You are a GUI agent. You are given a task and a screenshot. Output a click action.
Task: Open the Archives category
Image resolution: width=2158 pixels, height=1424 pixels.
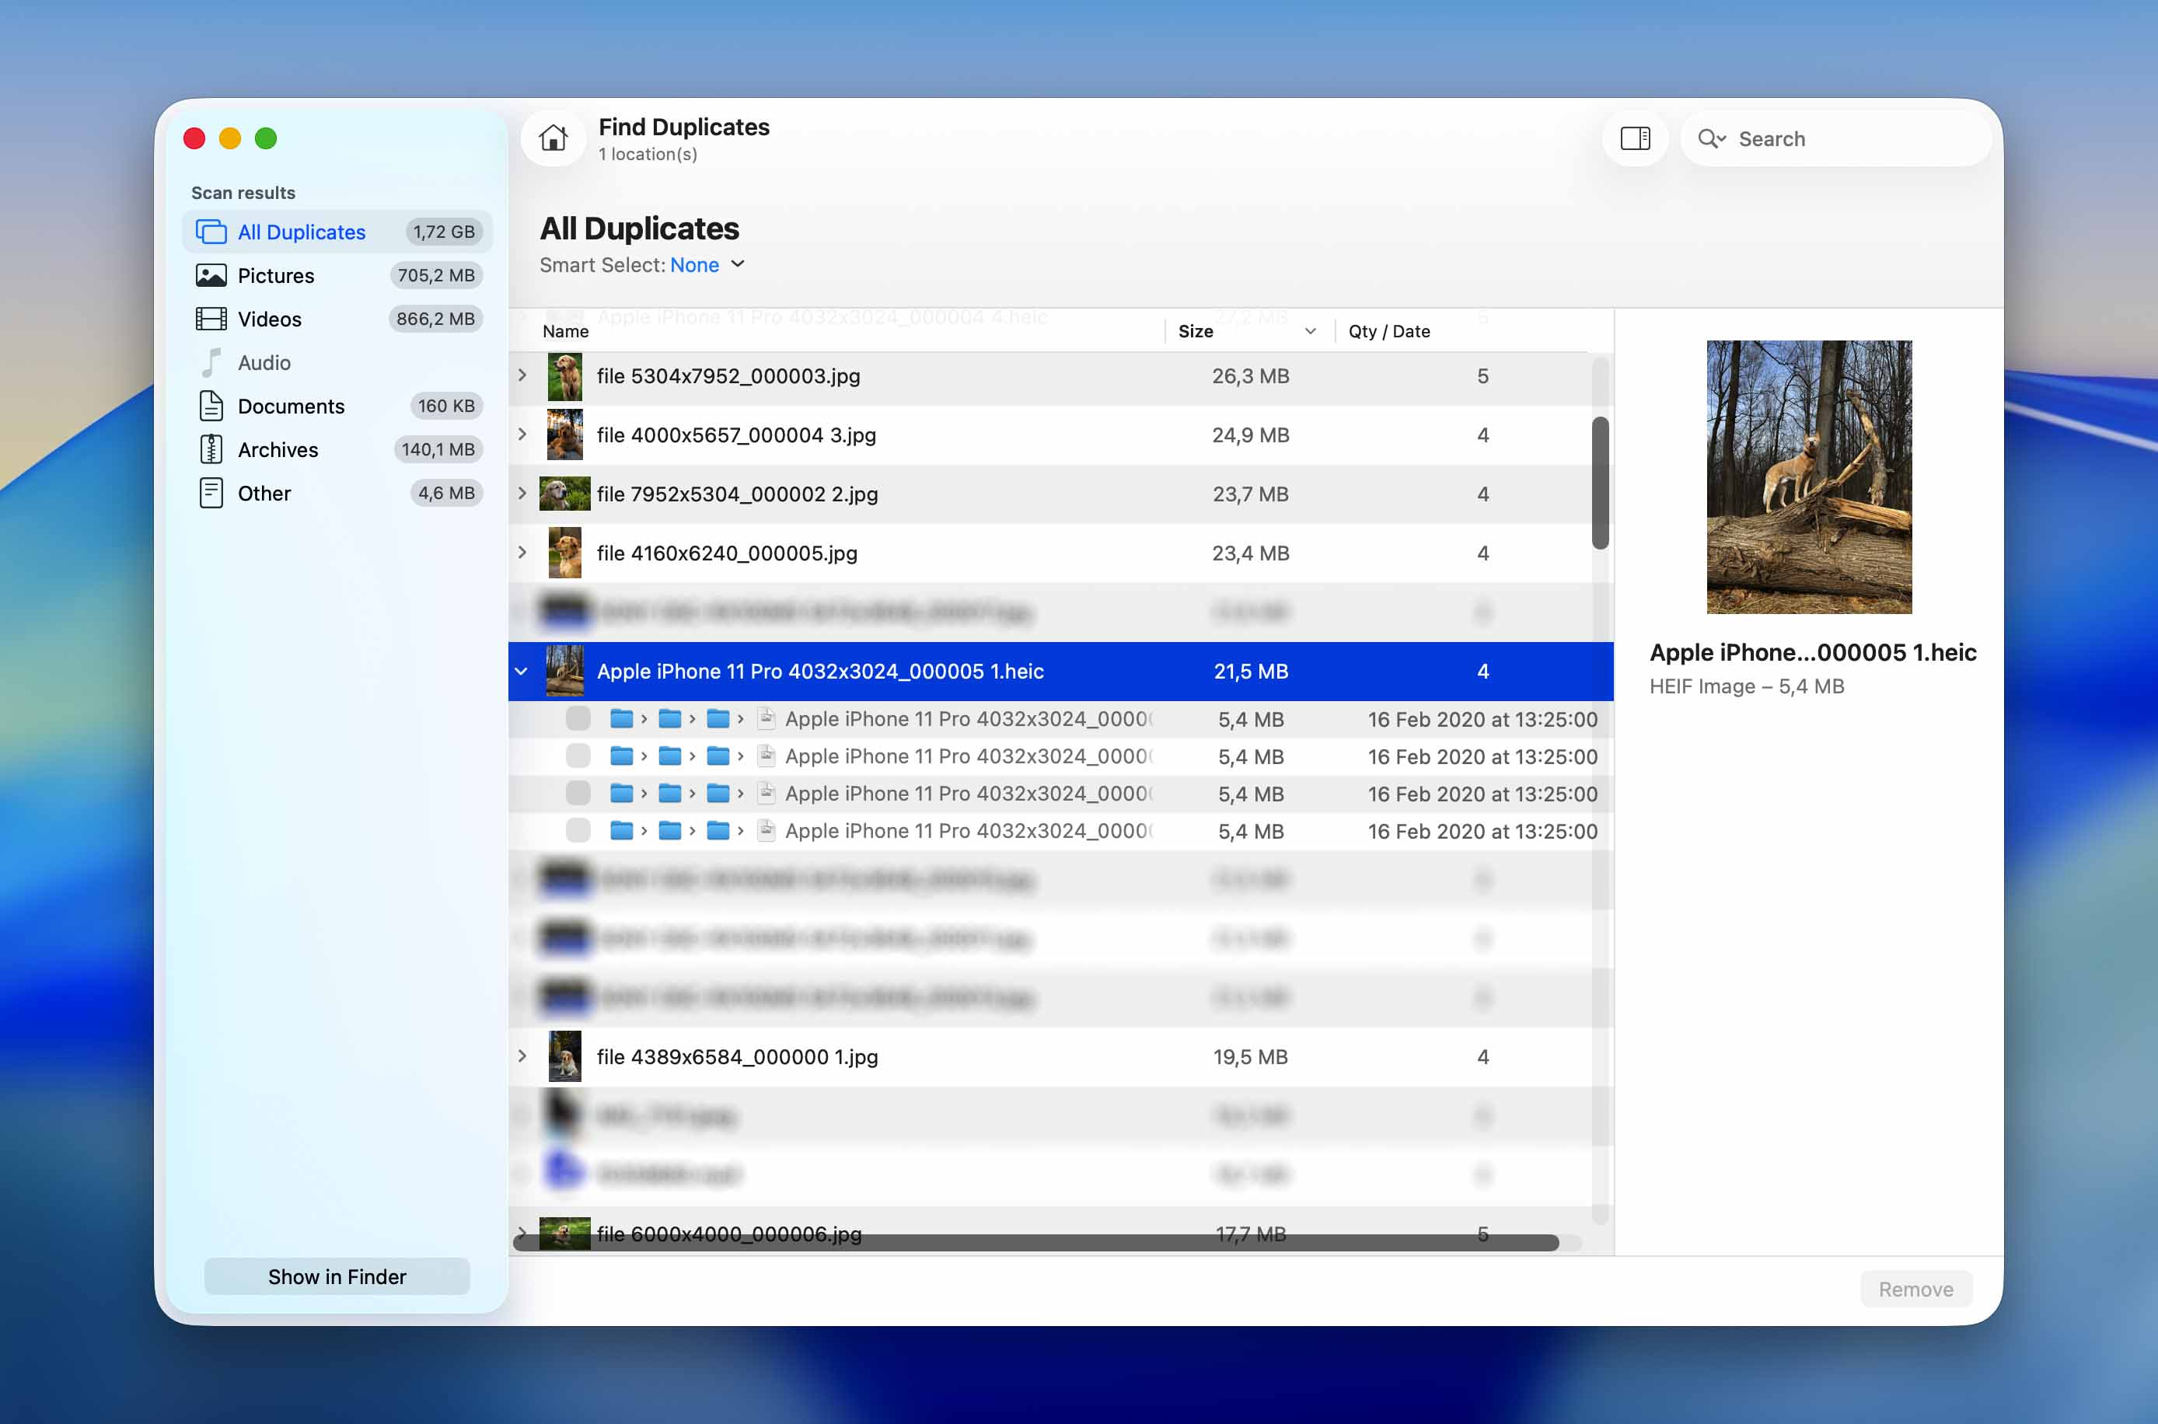tap(337, 449)
